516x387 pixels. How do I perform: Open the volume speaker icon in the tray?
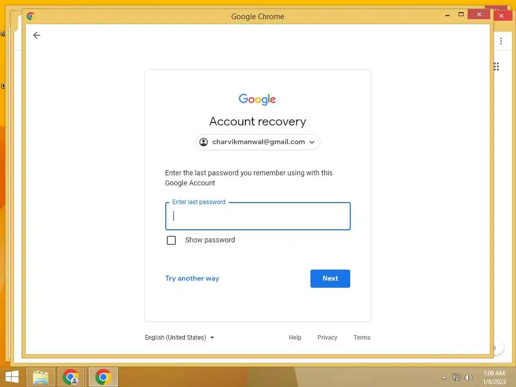coord(468,377)
